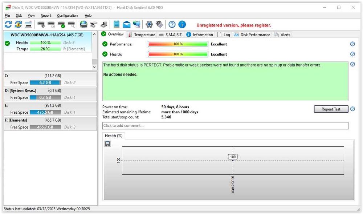Screen dimensions: 363x214
Task: Click the 5,346 start/stop count value
Action: [166, 117]
